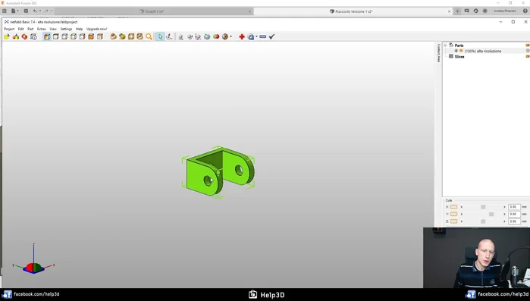Viewport: 530px width, 301px height.
Task: Select the fifth cube view icon
Action: pos(82,36)
